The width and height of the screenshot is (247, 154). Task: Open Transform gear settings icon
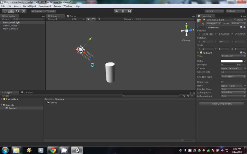click(244, 27)
